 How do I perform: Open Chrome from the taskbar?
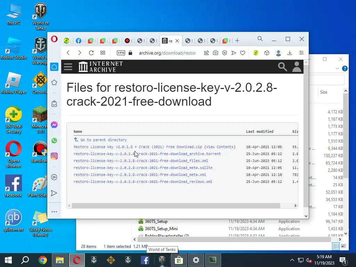(43, 260)
